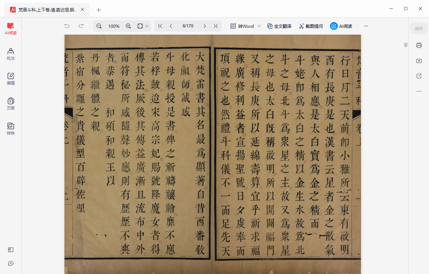Undo the last action
This screenshot has width=429, height=274.
(x=67, y=26)
